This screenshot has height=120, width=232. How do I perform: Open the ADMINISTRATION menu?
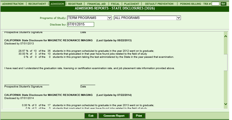(x=13, y=4)
